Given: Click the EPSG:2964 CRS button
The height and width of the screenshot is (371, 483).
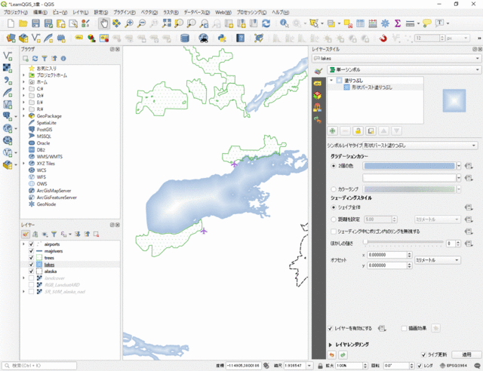Looking at the screenshot, I should 453,366.
